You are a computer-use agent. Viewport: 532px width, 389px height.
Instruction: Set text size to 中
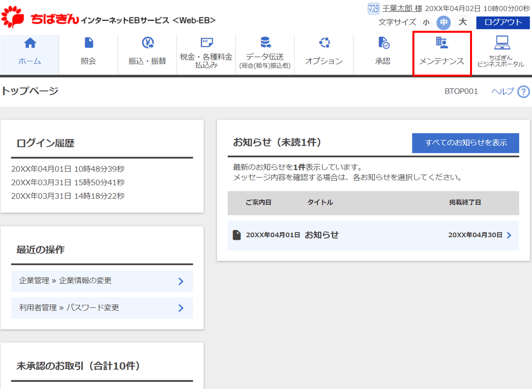pos(444,23)
